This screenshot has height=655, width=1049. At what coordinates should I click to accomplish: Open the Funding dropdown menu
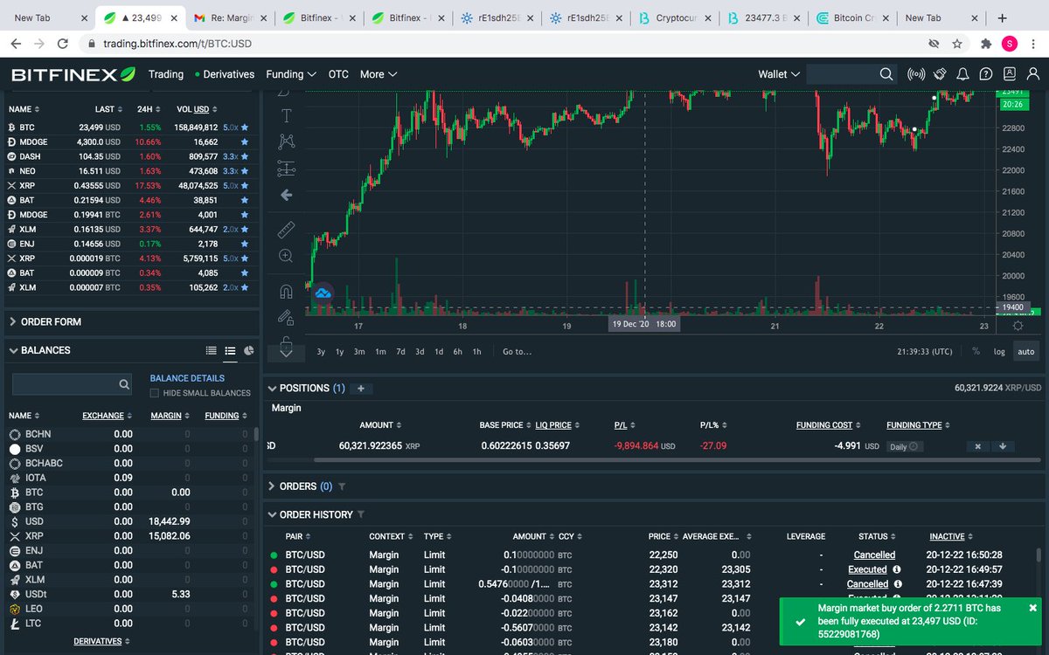(x=291, y=74)
